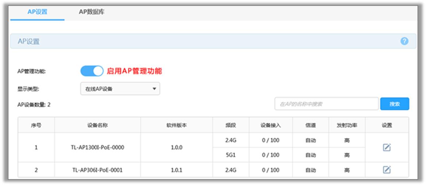
Task: Switch to the AP数据库 tab
Action: (92, 12)
